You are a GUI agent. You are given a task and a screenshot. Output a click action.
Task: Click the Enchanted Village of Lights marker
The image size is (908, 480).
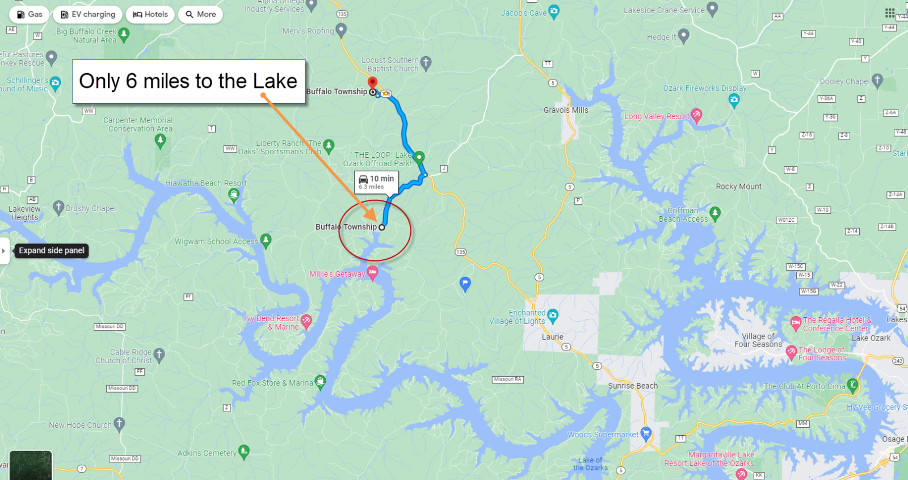pyautogui.click(x=553, y=315)
